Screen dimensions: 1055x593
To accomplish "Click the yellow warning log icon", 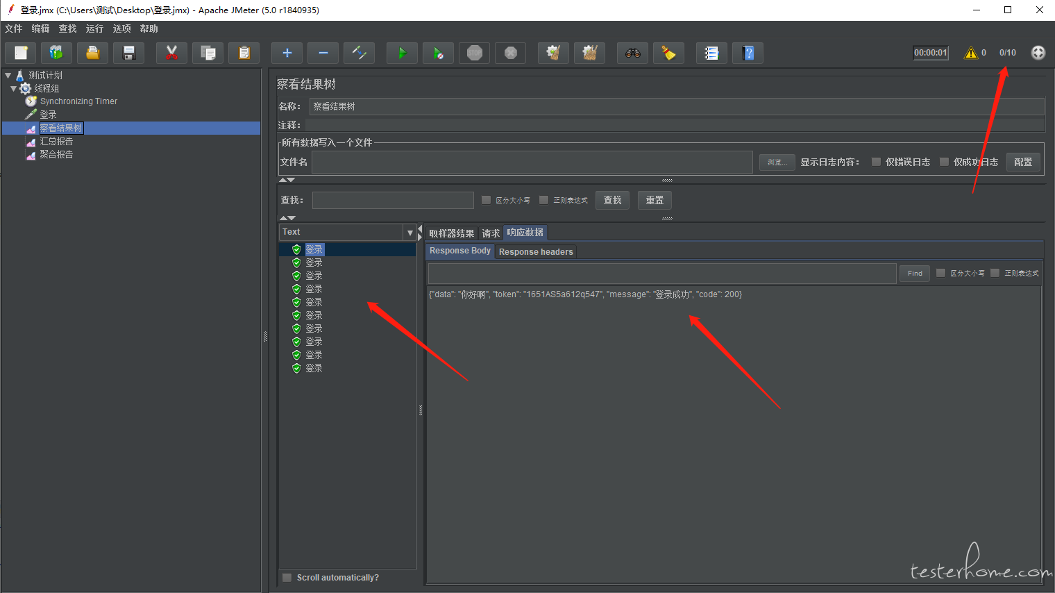I will click(x=971, y=53).
